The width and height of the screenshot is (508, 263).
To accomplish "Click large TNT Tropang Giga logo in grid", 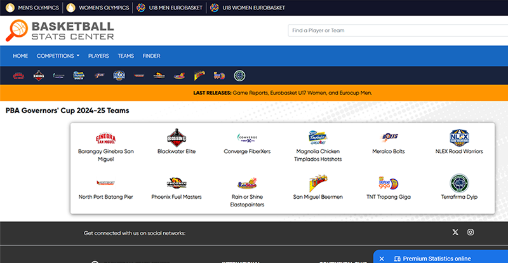I will [389, 183].
